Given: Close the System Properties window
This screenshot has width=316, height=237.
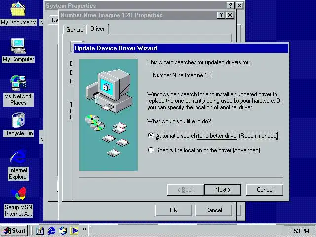Looking at the screenshot, I should pyautogui.click(x=239, y=6).
